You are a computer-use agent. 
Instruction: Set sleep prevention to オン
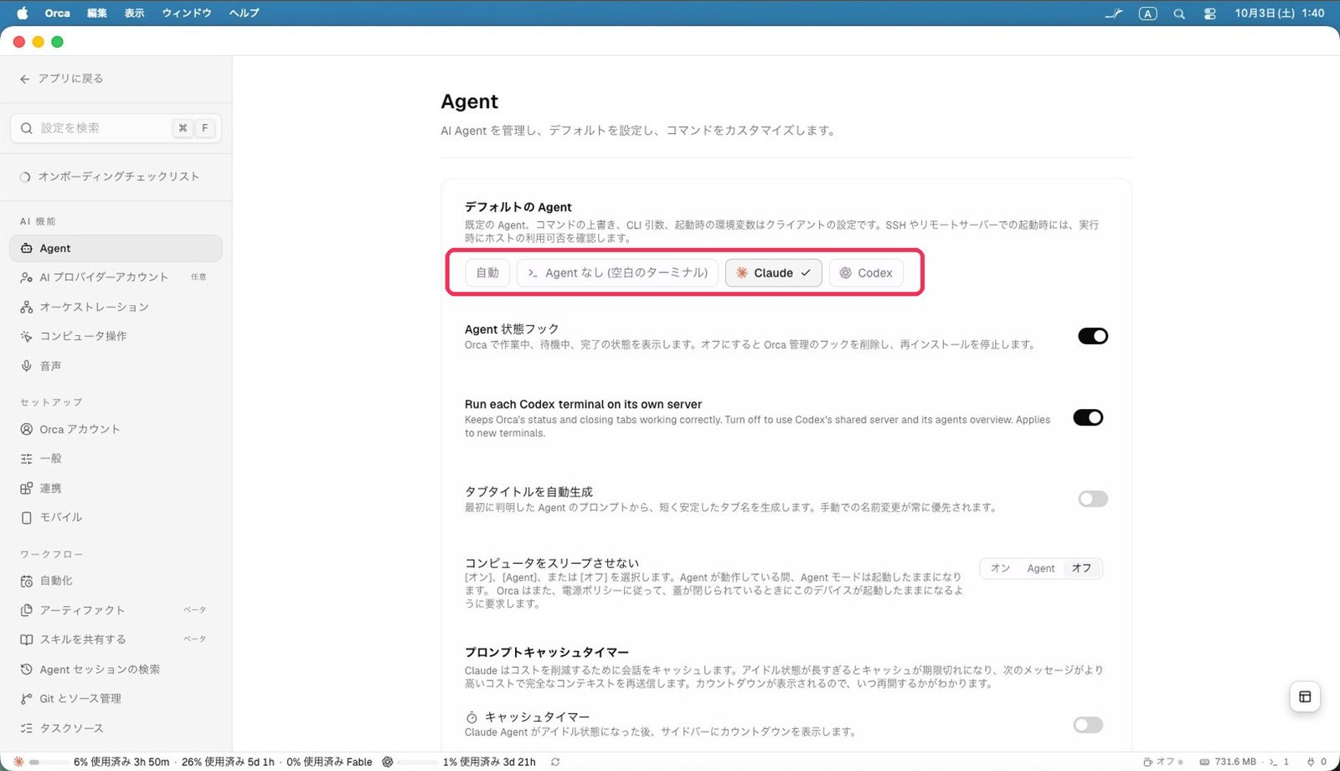[1000, 568]
